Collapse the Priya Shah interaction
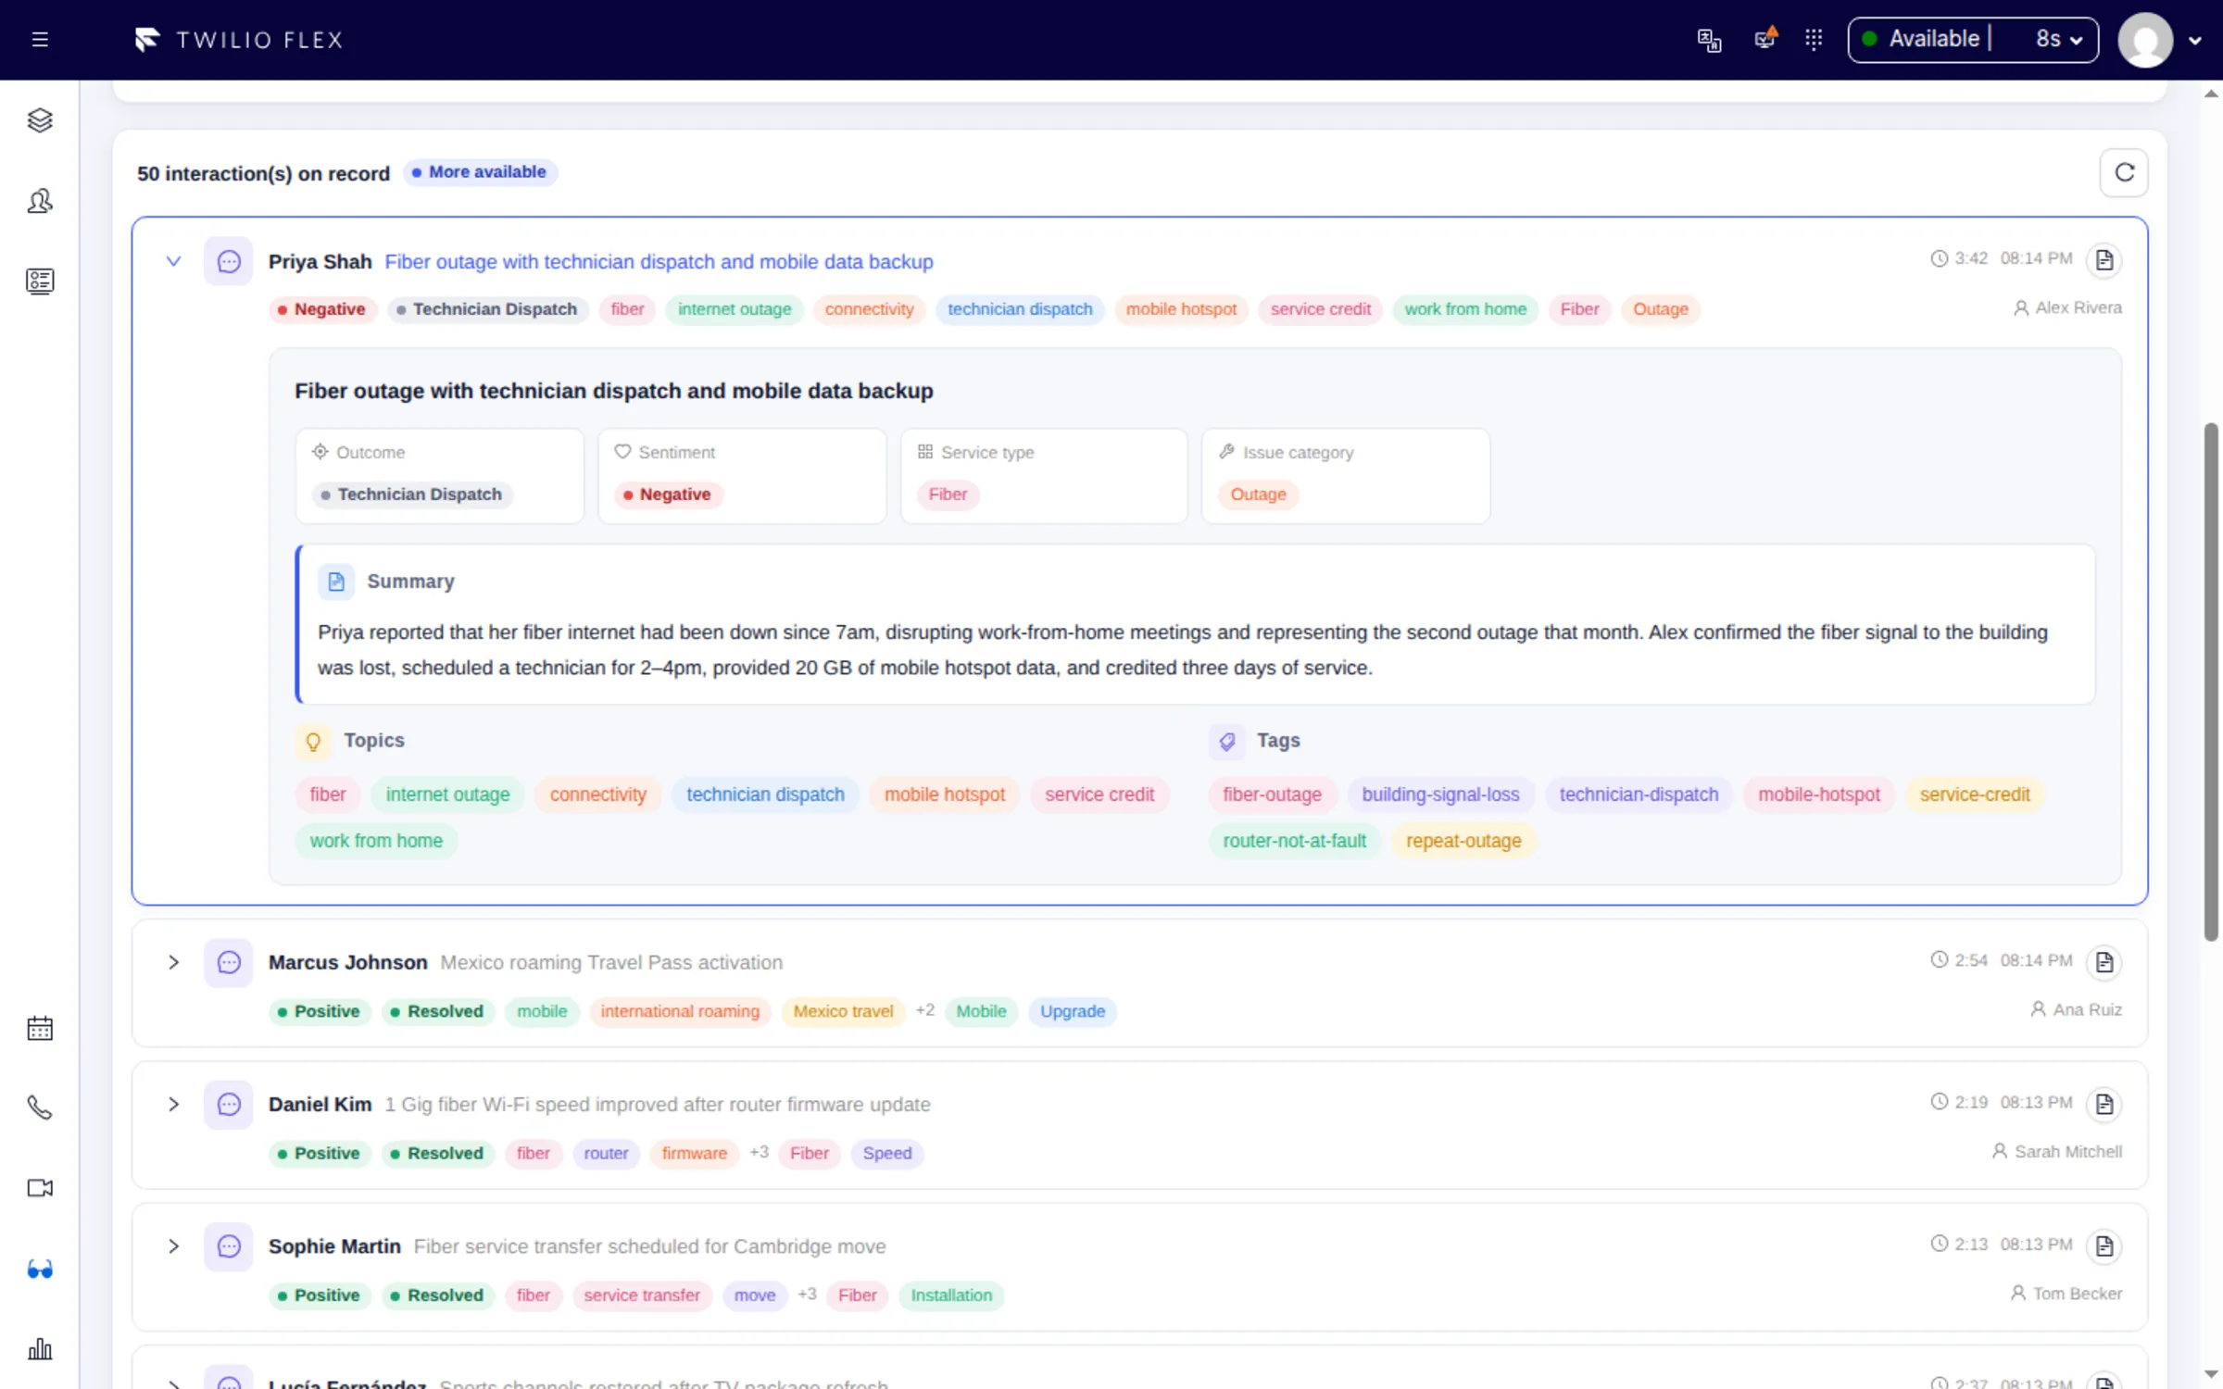This screenshot has height=1389, width=2223. [173, 261]
